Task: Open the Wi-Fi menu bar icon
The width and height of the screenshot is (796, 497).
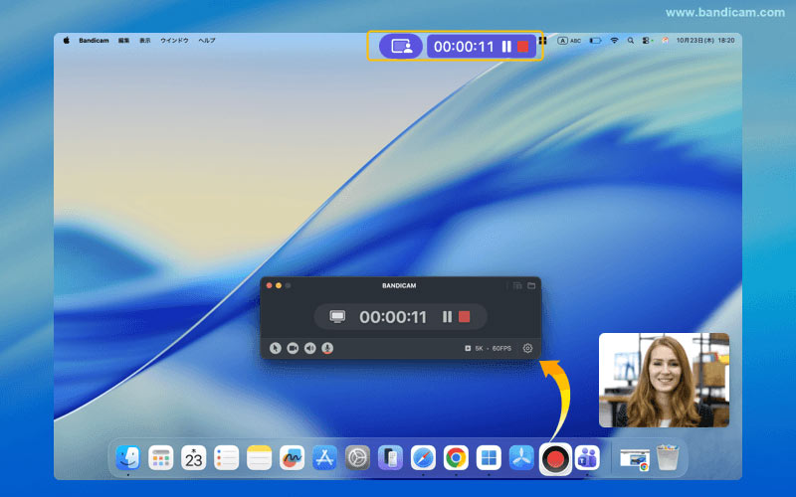Action: pos(614,41)
